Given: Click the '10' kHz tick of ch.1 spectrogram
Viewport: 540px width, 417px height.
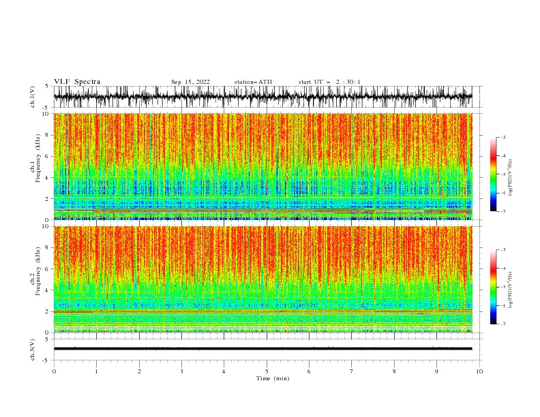Looking at the screenshot, I should tap(46, 114).
